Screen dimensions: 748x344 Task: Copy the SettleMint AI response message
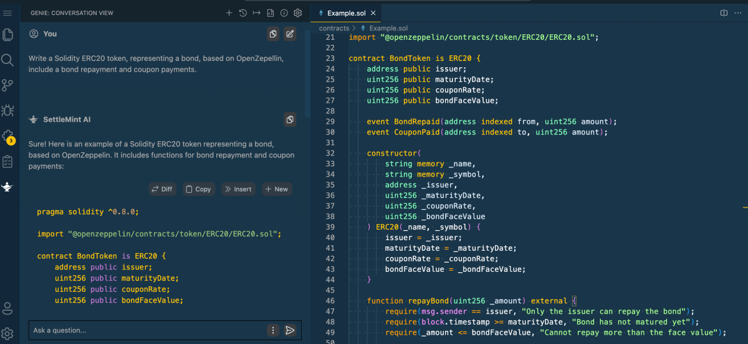click(290, 119)
